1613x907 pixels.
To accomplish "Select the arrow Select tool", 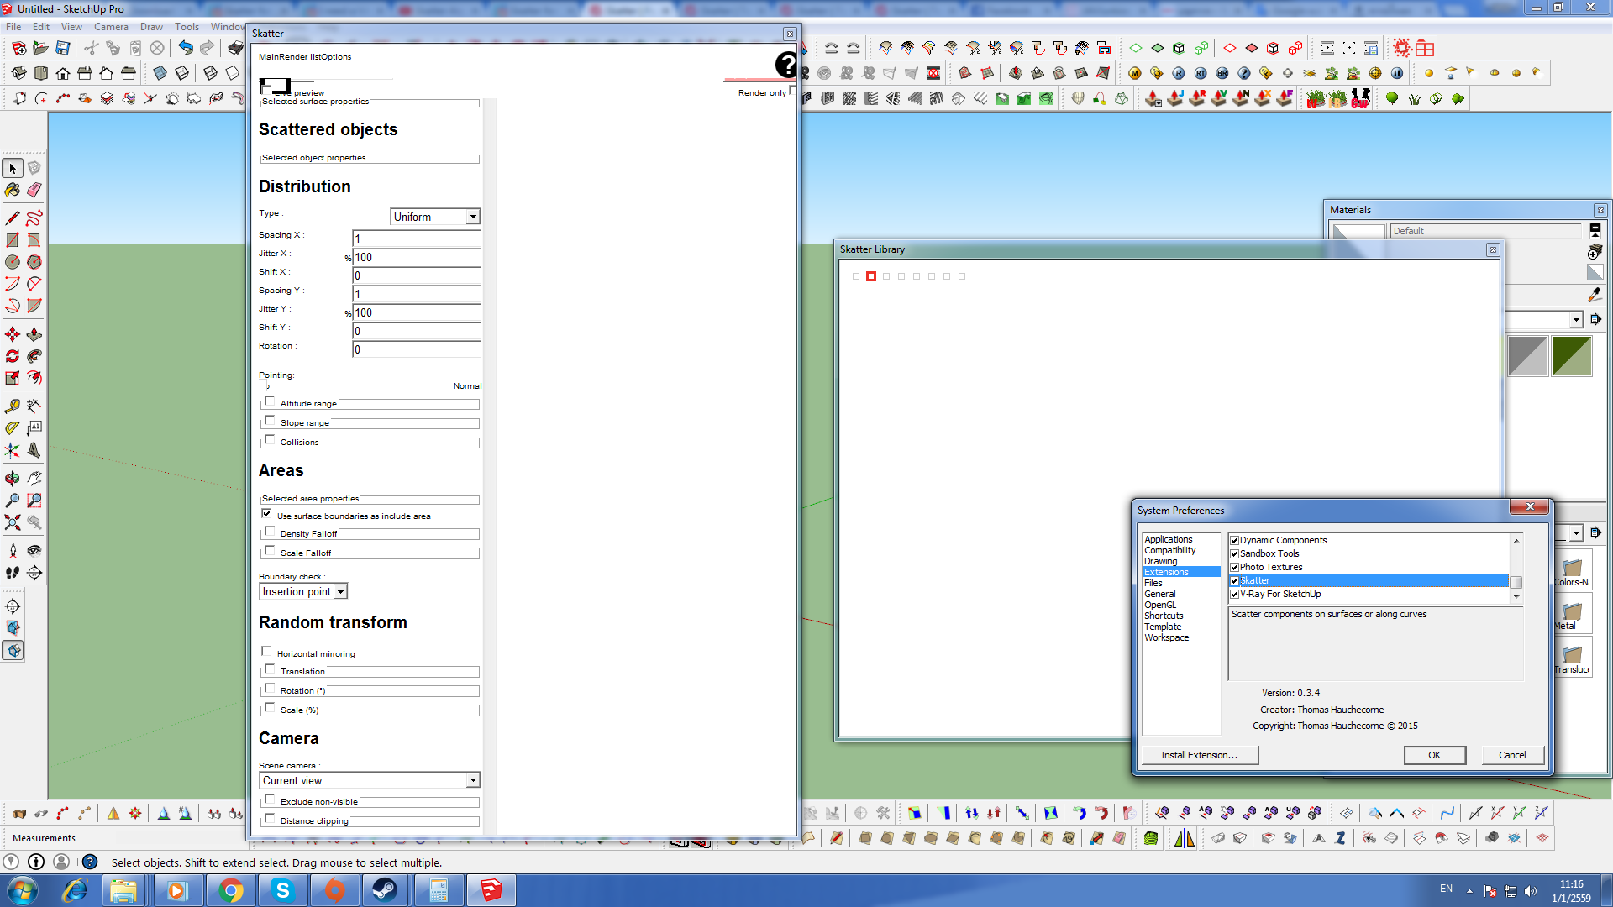I will click(13, 169).
